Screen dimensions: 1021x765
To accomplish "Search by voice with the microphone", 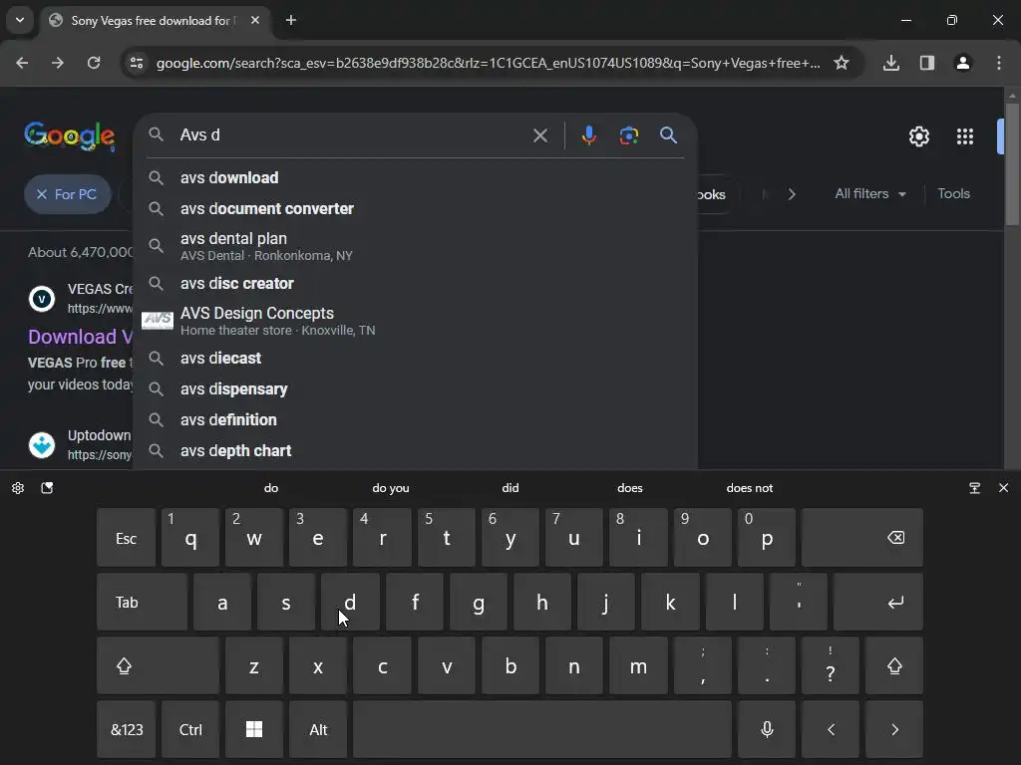I will pos(588,135).
